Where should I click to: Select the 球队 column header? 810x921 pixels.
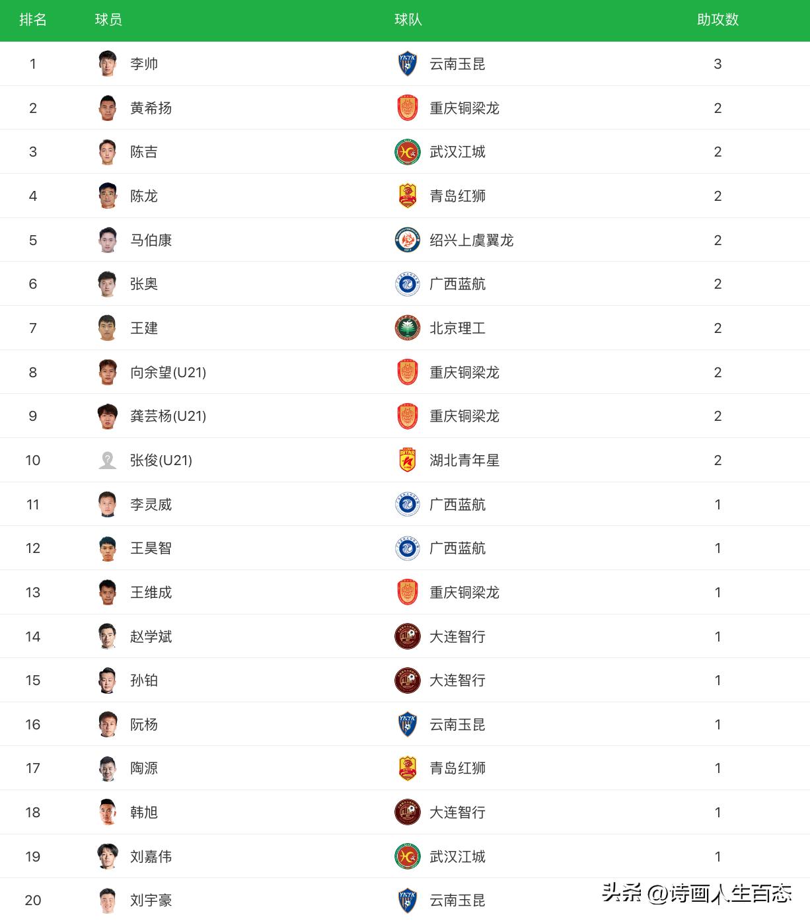(x=408, y=20)
